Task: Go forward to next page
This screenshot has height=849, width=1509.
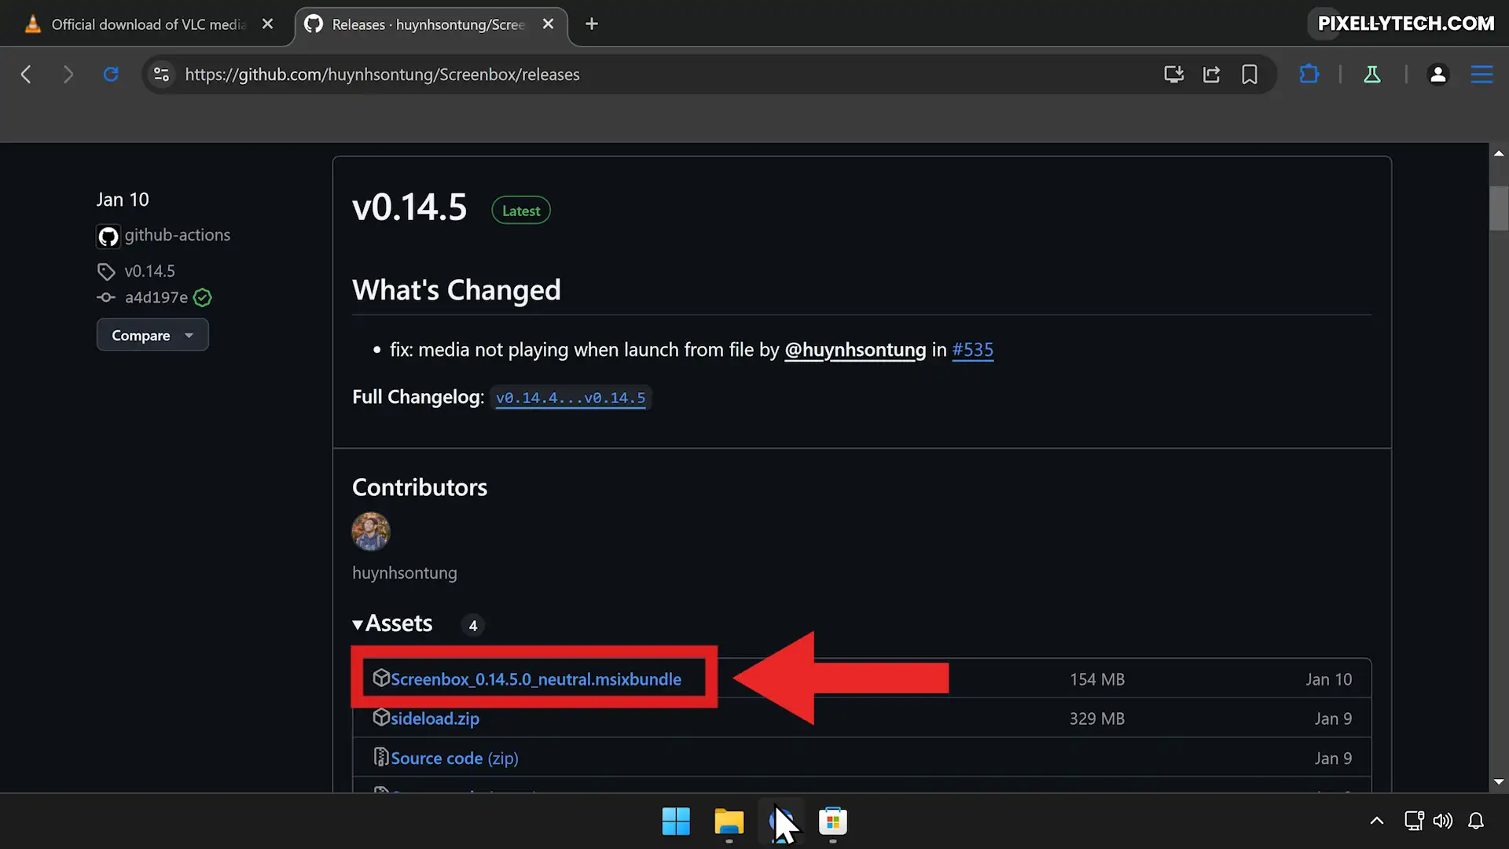Action: 68,75
